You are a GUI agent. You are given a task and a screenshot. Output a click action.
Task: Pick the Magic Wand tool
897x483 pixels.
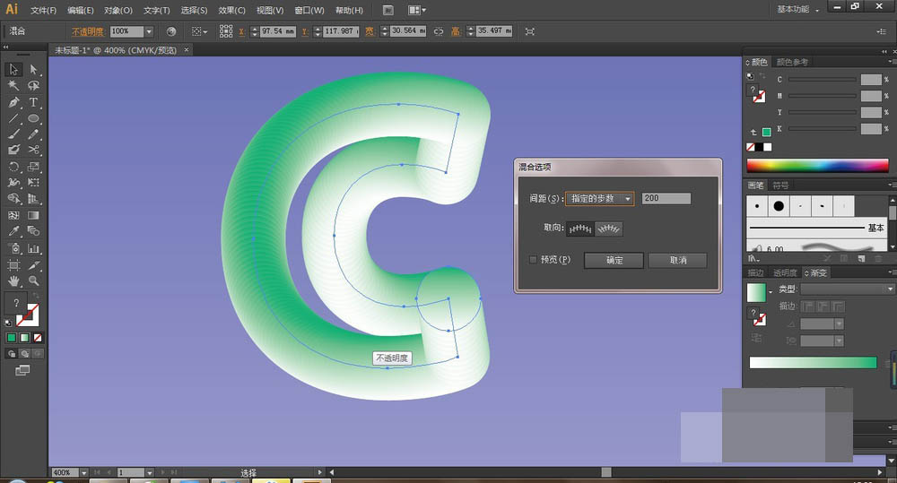[13, 86]
